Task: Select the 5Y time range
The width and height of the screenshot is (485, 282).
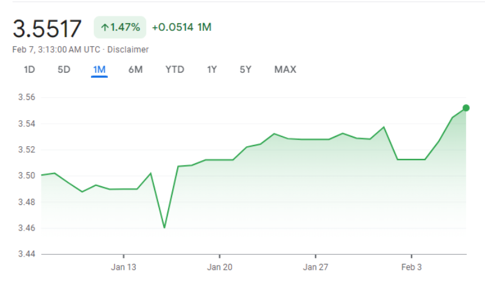Action: coord(245,70)
